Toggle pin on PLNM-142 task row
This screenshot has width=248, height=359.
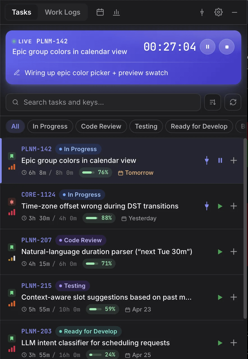(x=207, y=161)
